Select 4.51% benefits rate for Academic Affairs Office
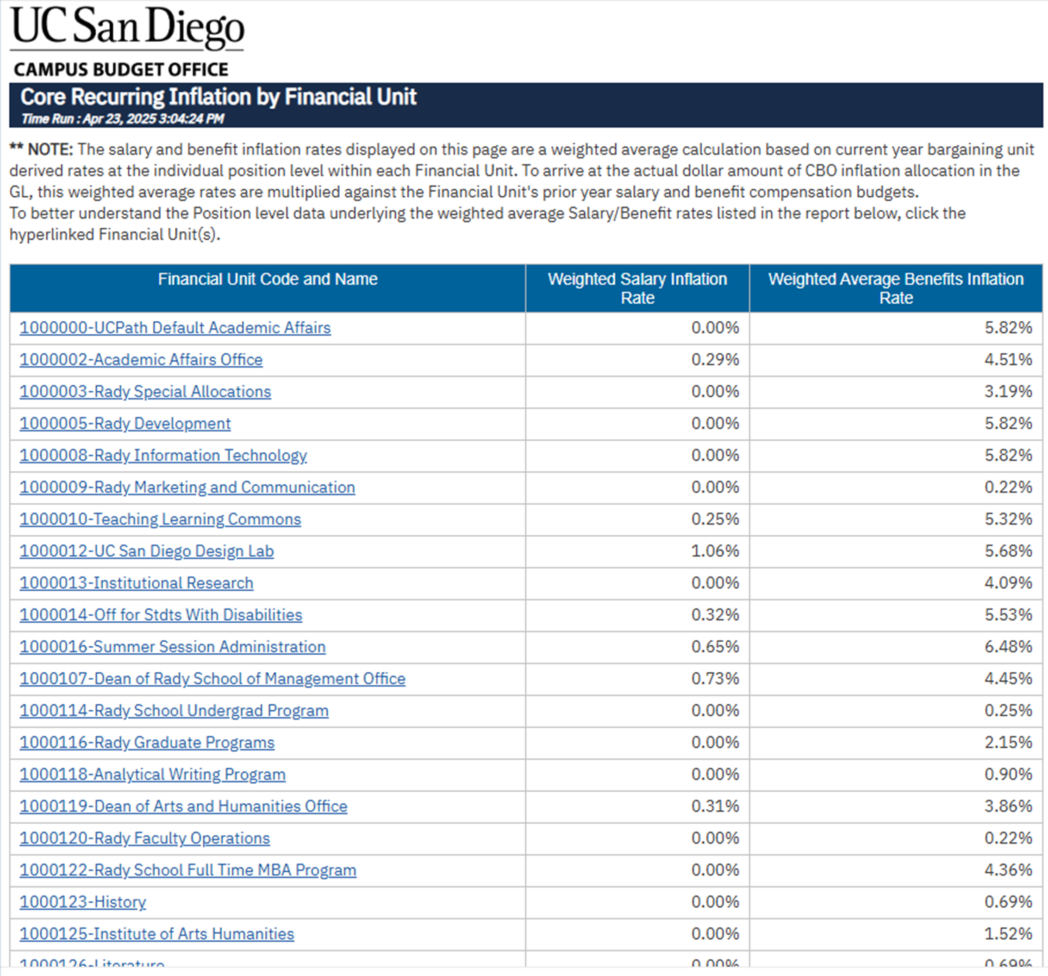The image size is (1048, 976). (1008, 360)
